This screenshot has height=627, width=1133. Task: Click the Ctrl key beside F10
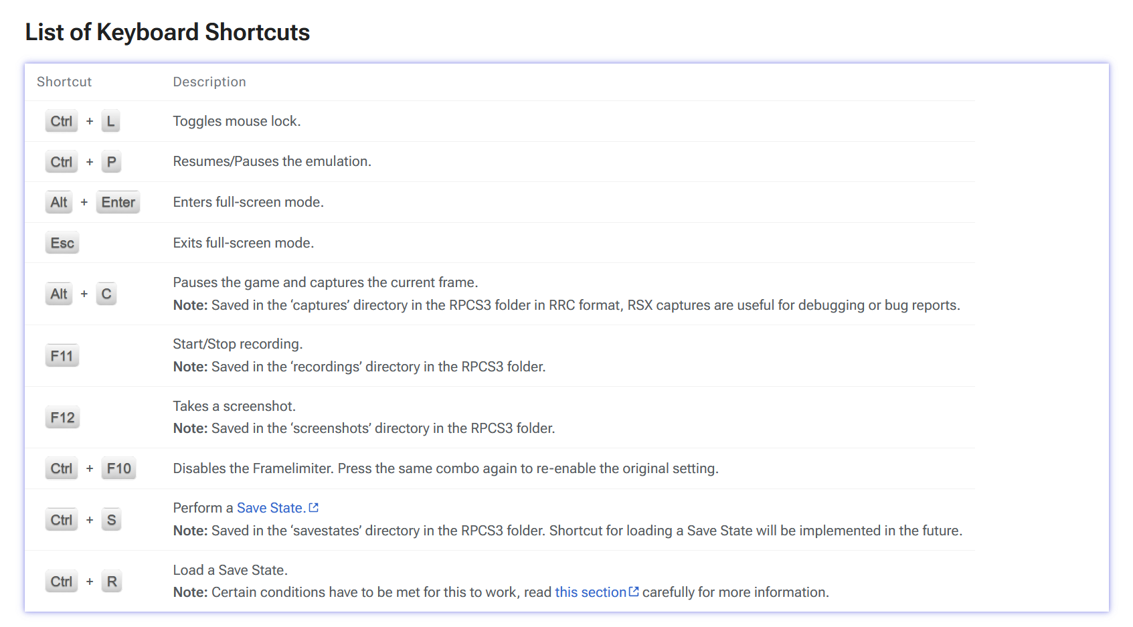point(62,468)
